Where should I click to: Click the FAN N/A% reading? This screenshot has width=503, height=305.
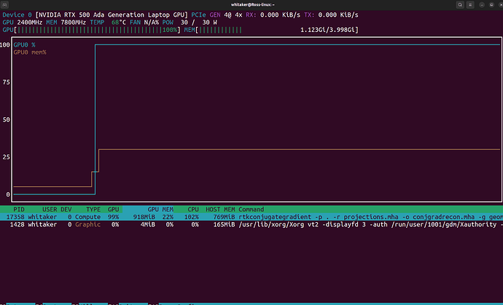pos(144,23)
